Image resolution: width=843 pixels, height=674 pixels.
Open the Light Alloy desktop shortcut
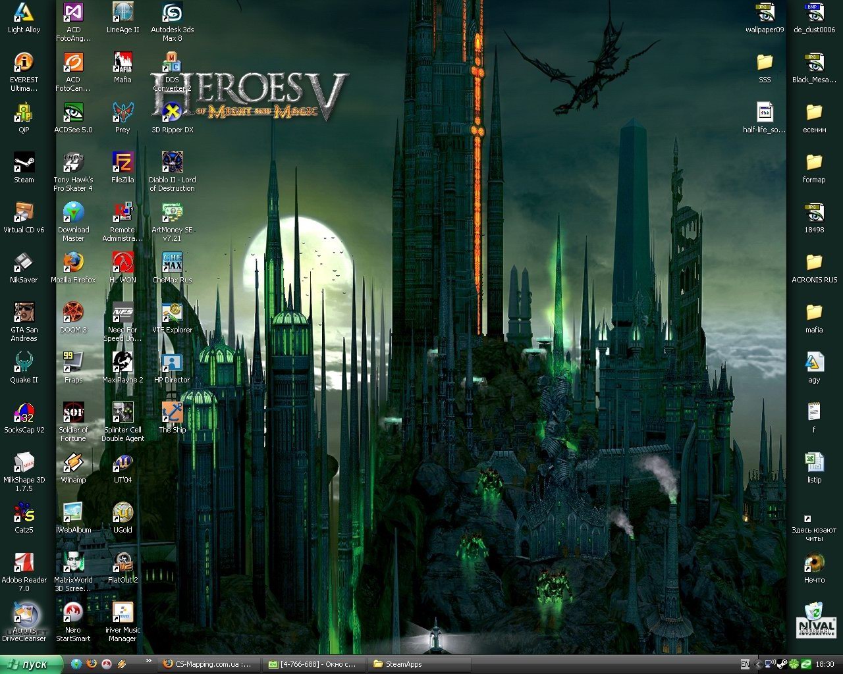pos(24,13)
